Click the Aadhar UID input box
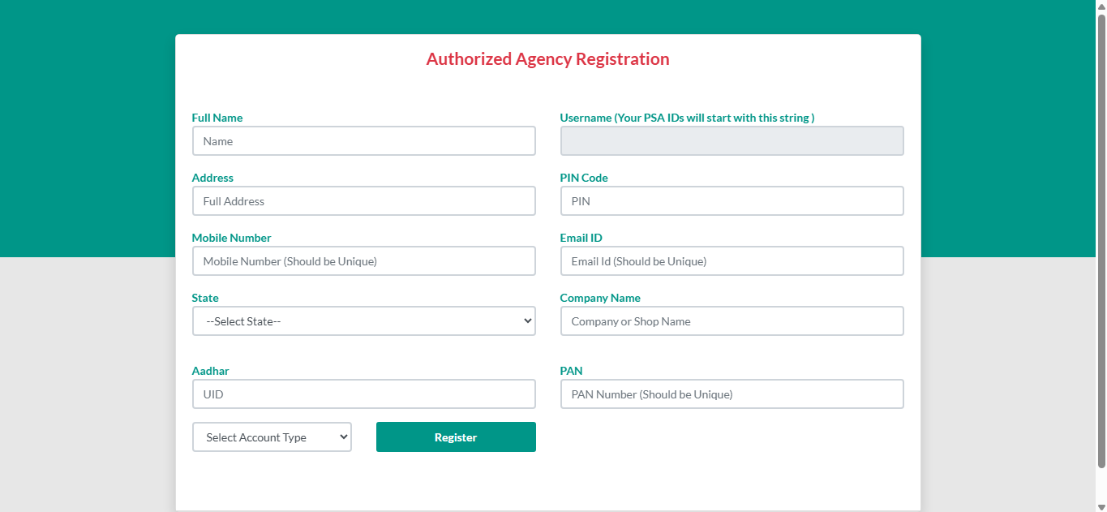Screen dimensions: 1107x512 point(363,394)
